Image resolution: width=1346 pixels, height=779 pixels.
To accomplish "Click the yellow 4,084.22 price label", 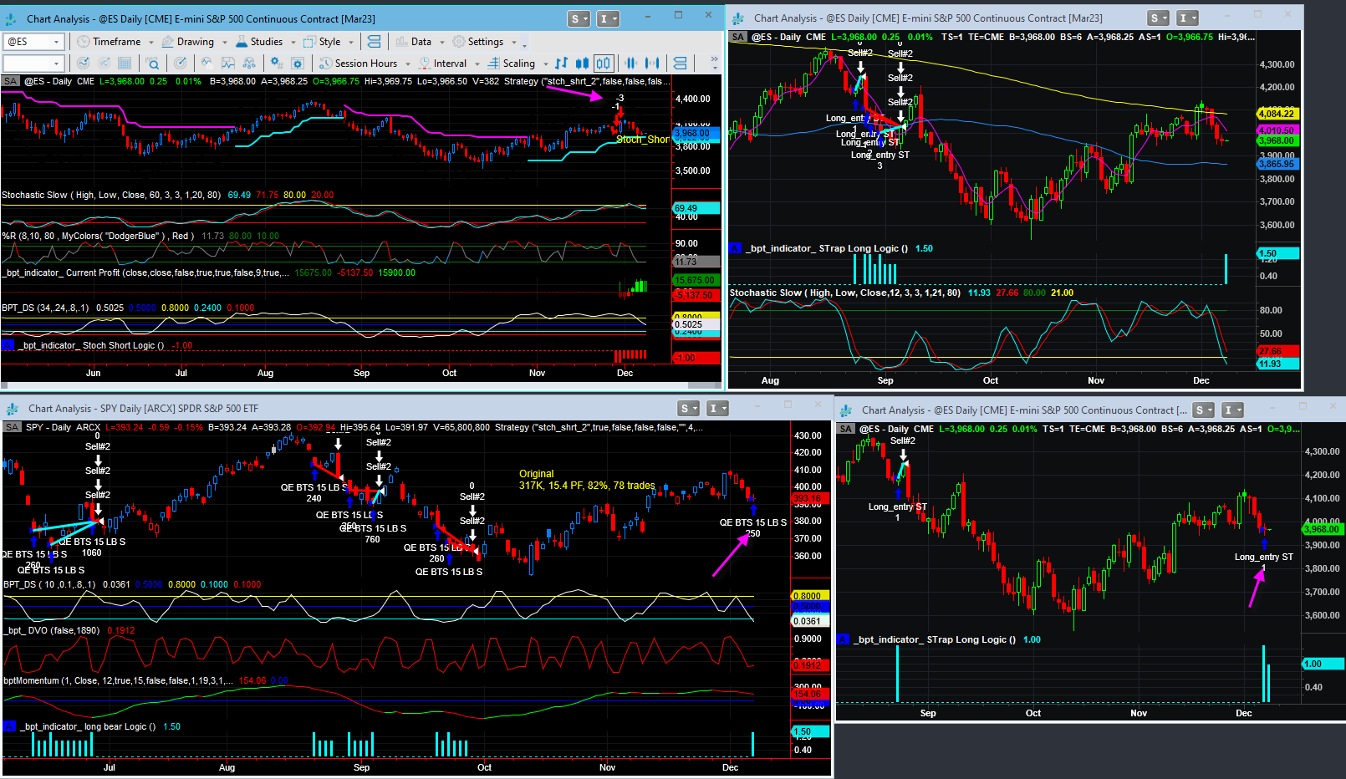I will coord(1277,114).
